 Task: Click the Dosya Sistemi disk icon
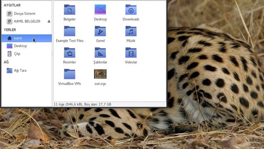pos(9,14)
